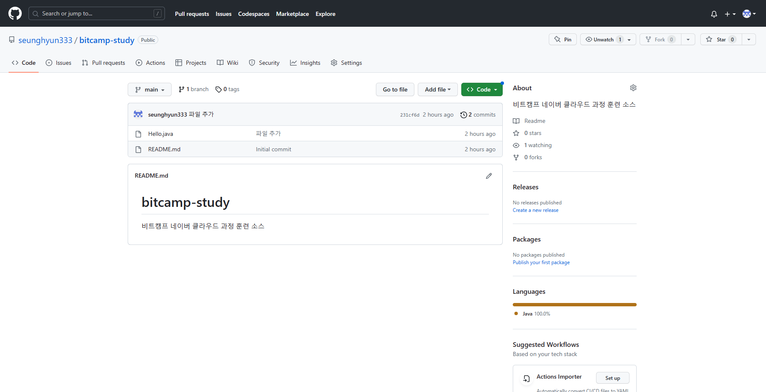Open Issues in the top navigation

pos(224,14)
